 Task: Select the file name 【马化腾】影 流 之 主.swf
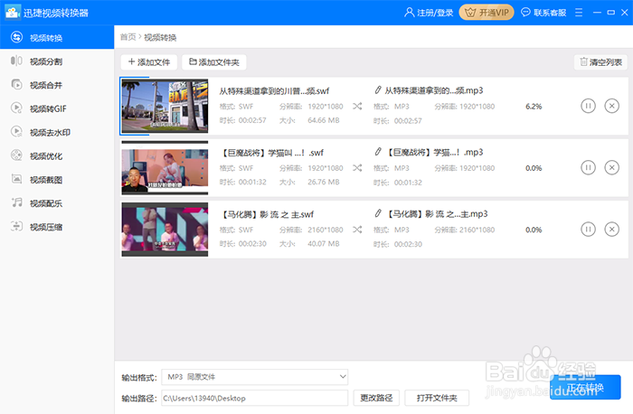(x=267, y=214)
